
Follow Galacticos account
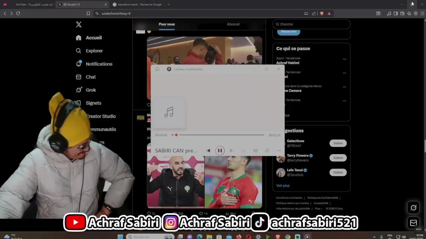[x=338, y=143]
